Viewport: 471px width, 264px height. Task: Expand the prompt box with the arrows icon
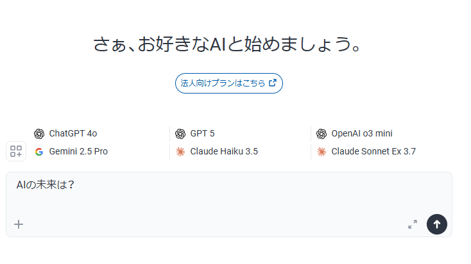point(413,224)
